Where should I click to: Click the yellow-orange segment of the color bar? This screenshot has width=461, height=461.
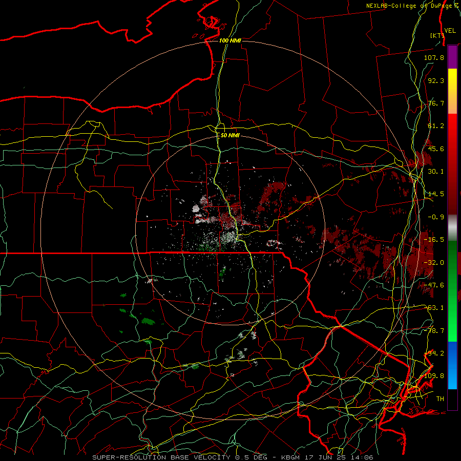tap(452, 91)
